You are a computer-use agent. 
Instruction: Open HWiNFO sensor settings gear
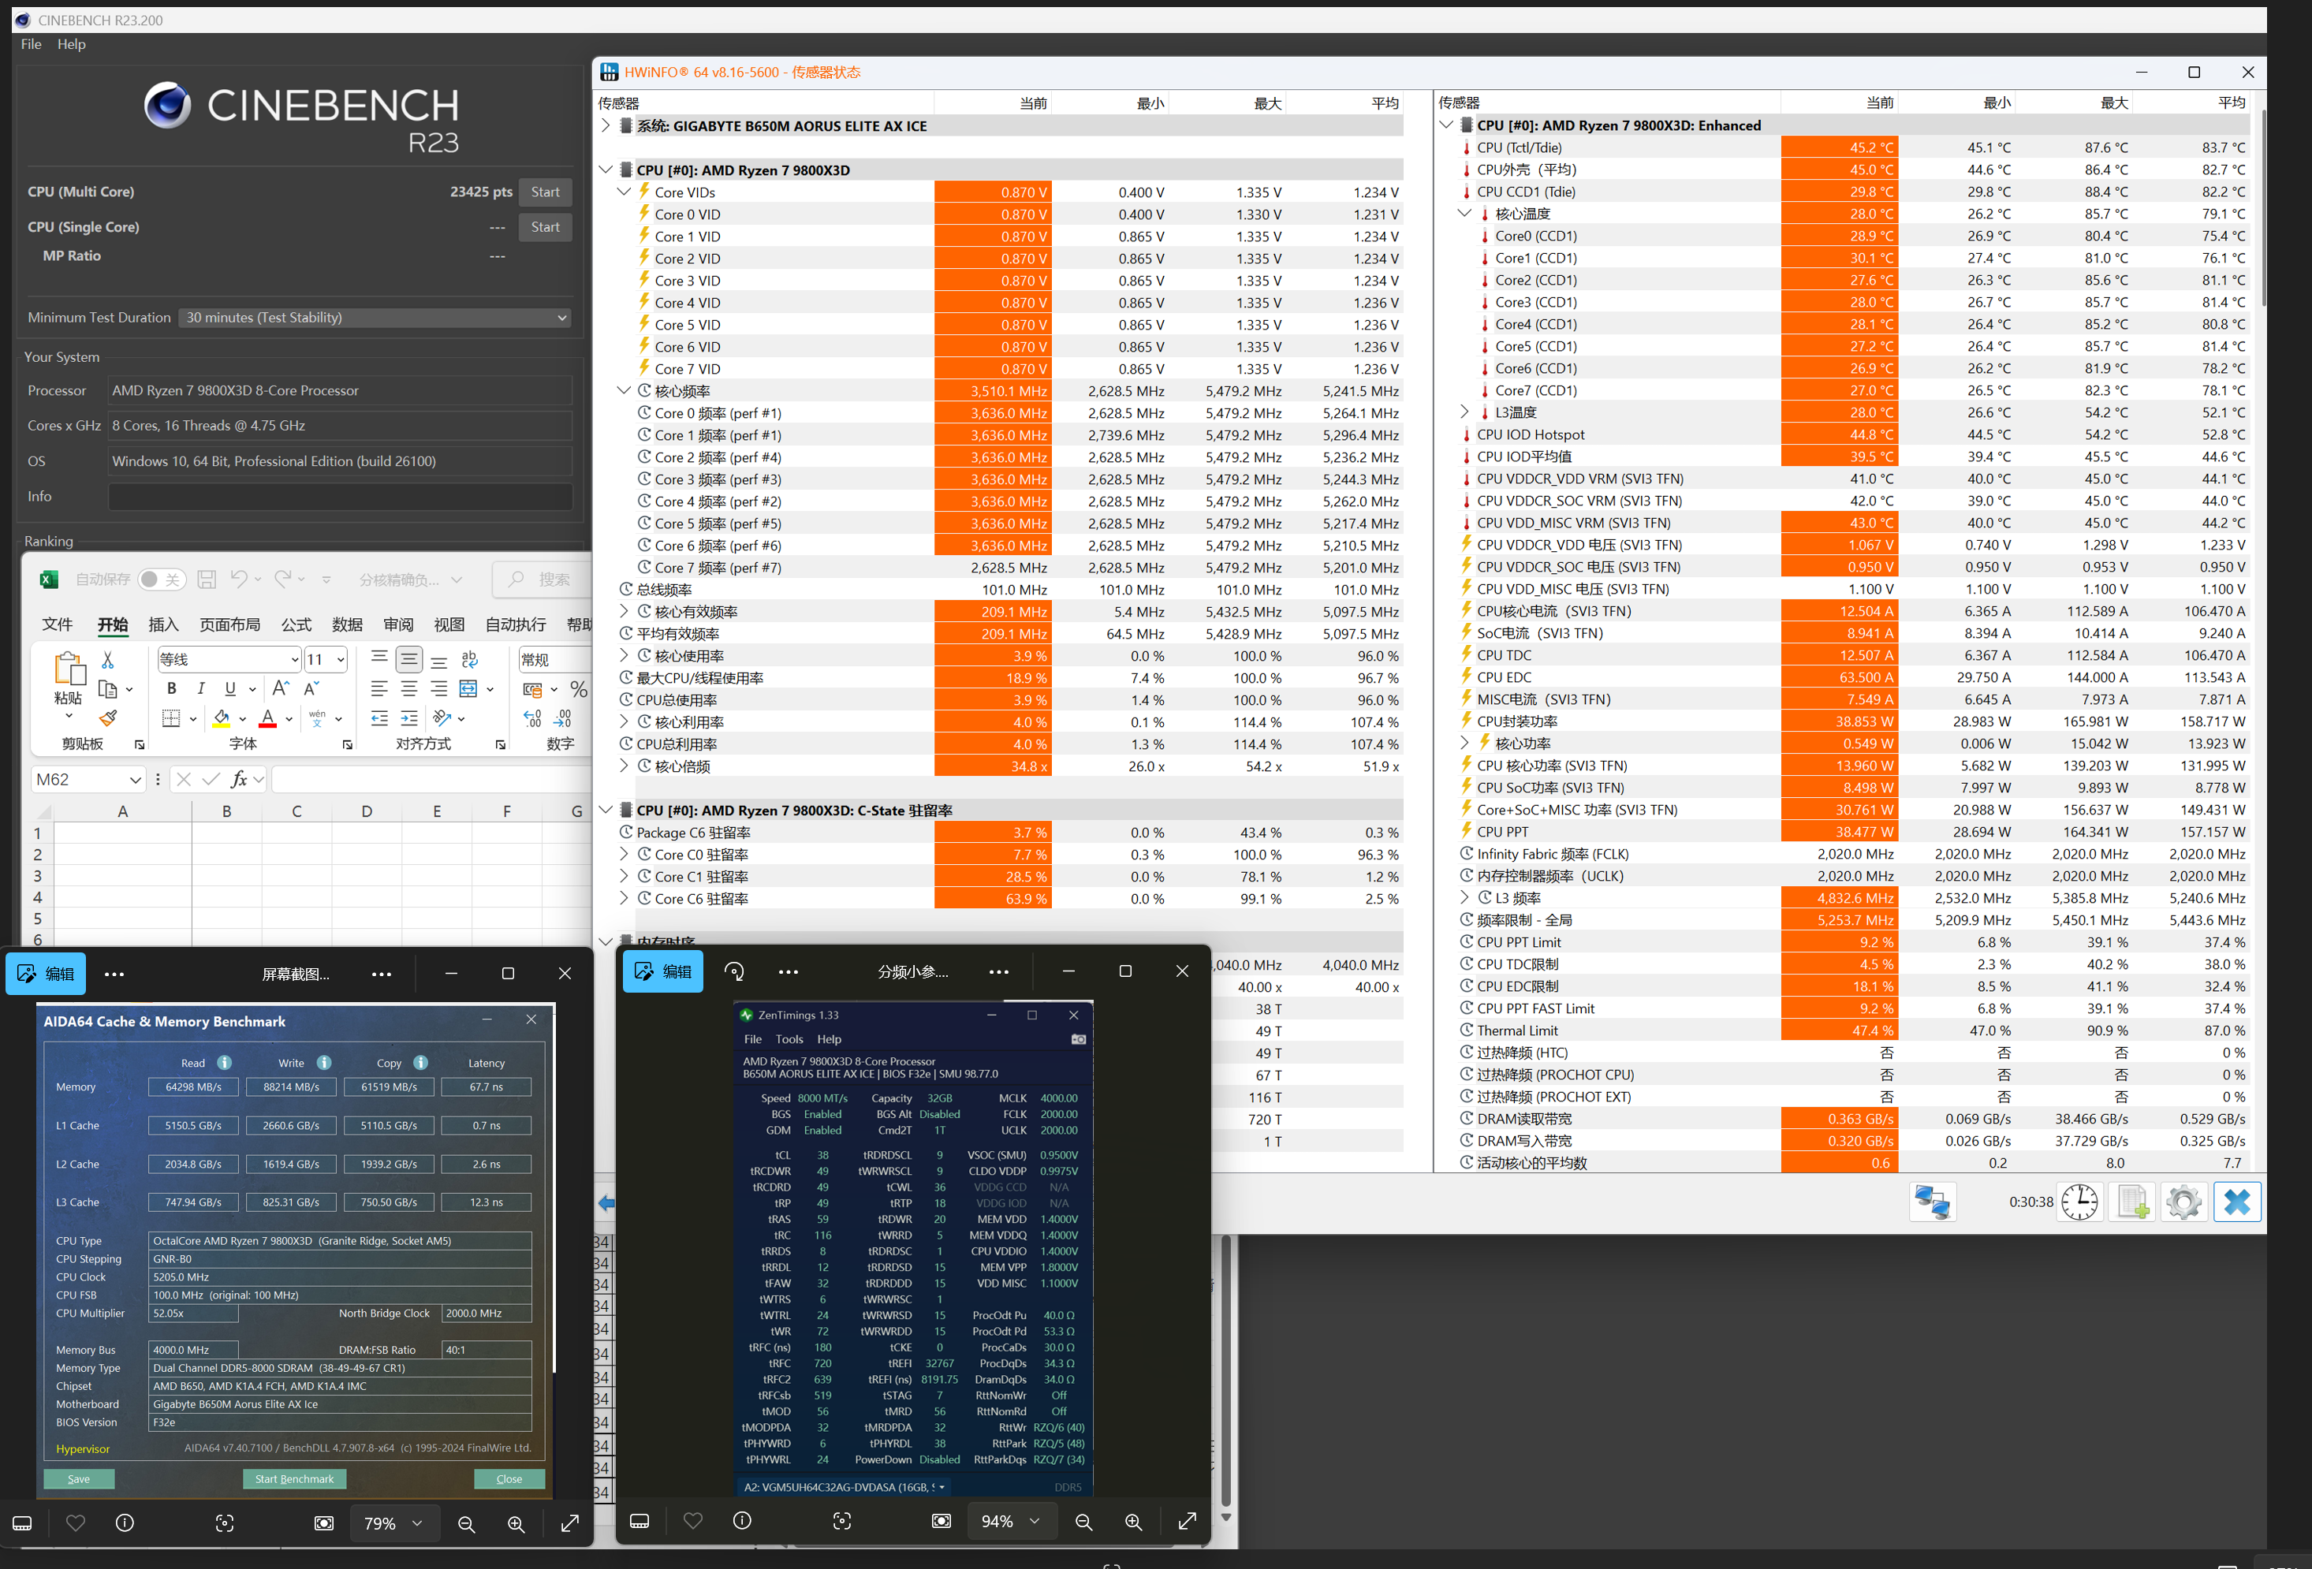click(2183, 1202)
